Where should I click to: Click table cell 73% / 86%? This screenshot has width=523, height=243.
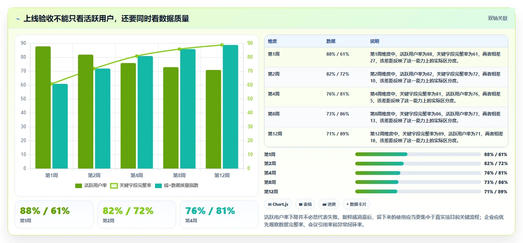(338, 114)
